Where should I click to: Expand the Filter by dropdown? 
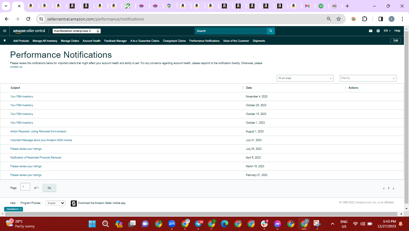[368, 78]
